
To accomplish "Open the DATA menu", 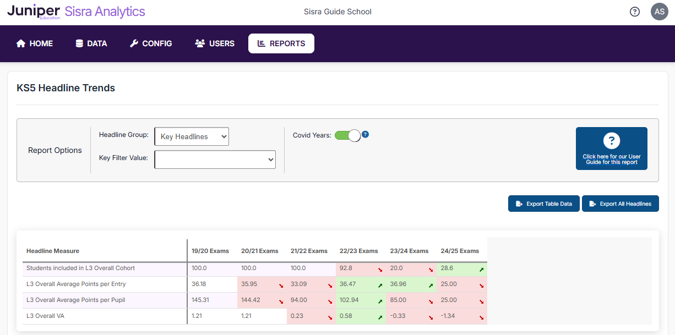I will (91, 43).
